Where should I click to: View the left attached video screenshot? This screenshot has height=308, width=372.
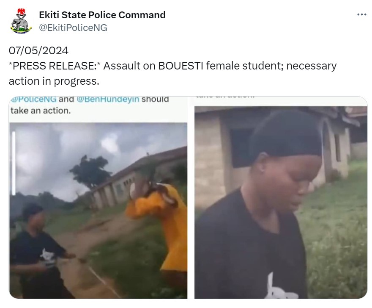(98, 197)
